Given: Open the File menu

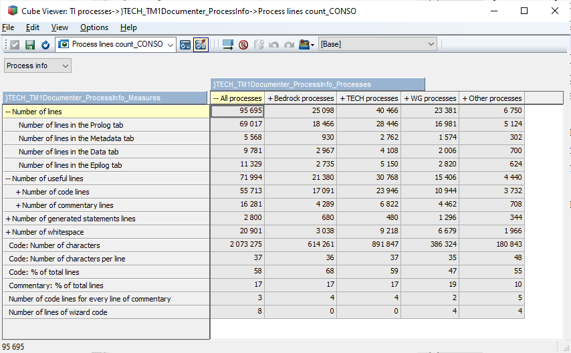Looking at the screenshot, I should (7, 27).
